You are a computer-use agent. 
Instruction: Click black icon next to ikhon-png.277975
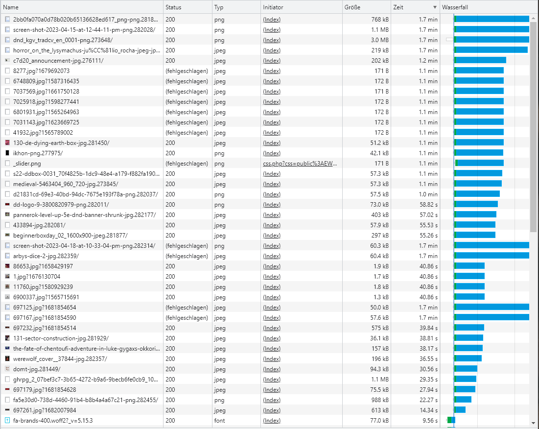[x=7, y=153]
